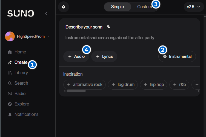Image resolution: width=206 pixels, height=137 pixels.
Task: Open the v3.5 model version dropdown
Action: pos(193,7)
